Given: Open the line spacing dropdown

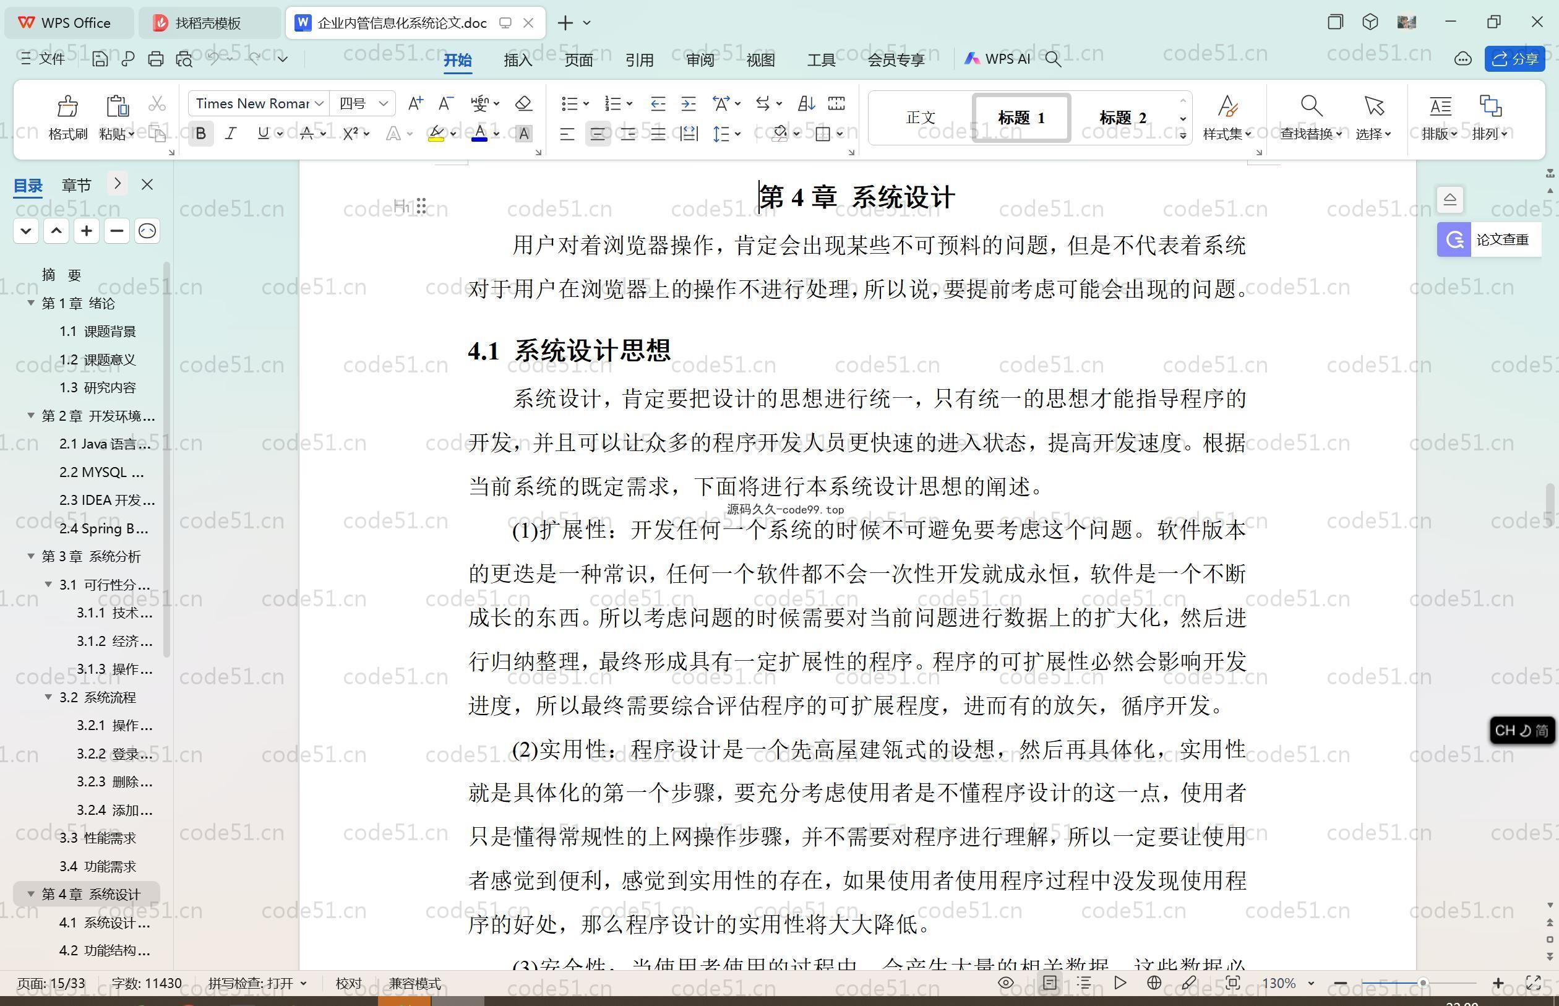Looking at the screenshot, I should point(737,134).
